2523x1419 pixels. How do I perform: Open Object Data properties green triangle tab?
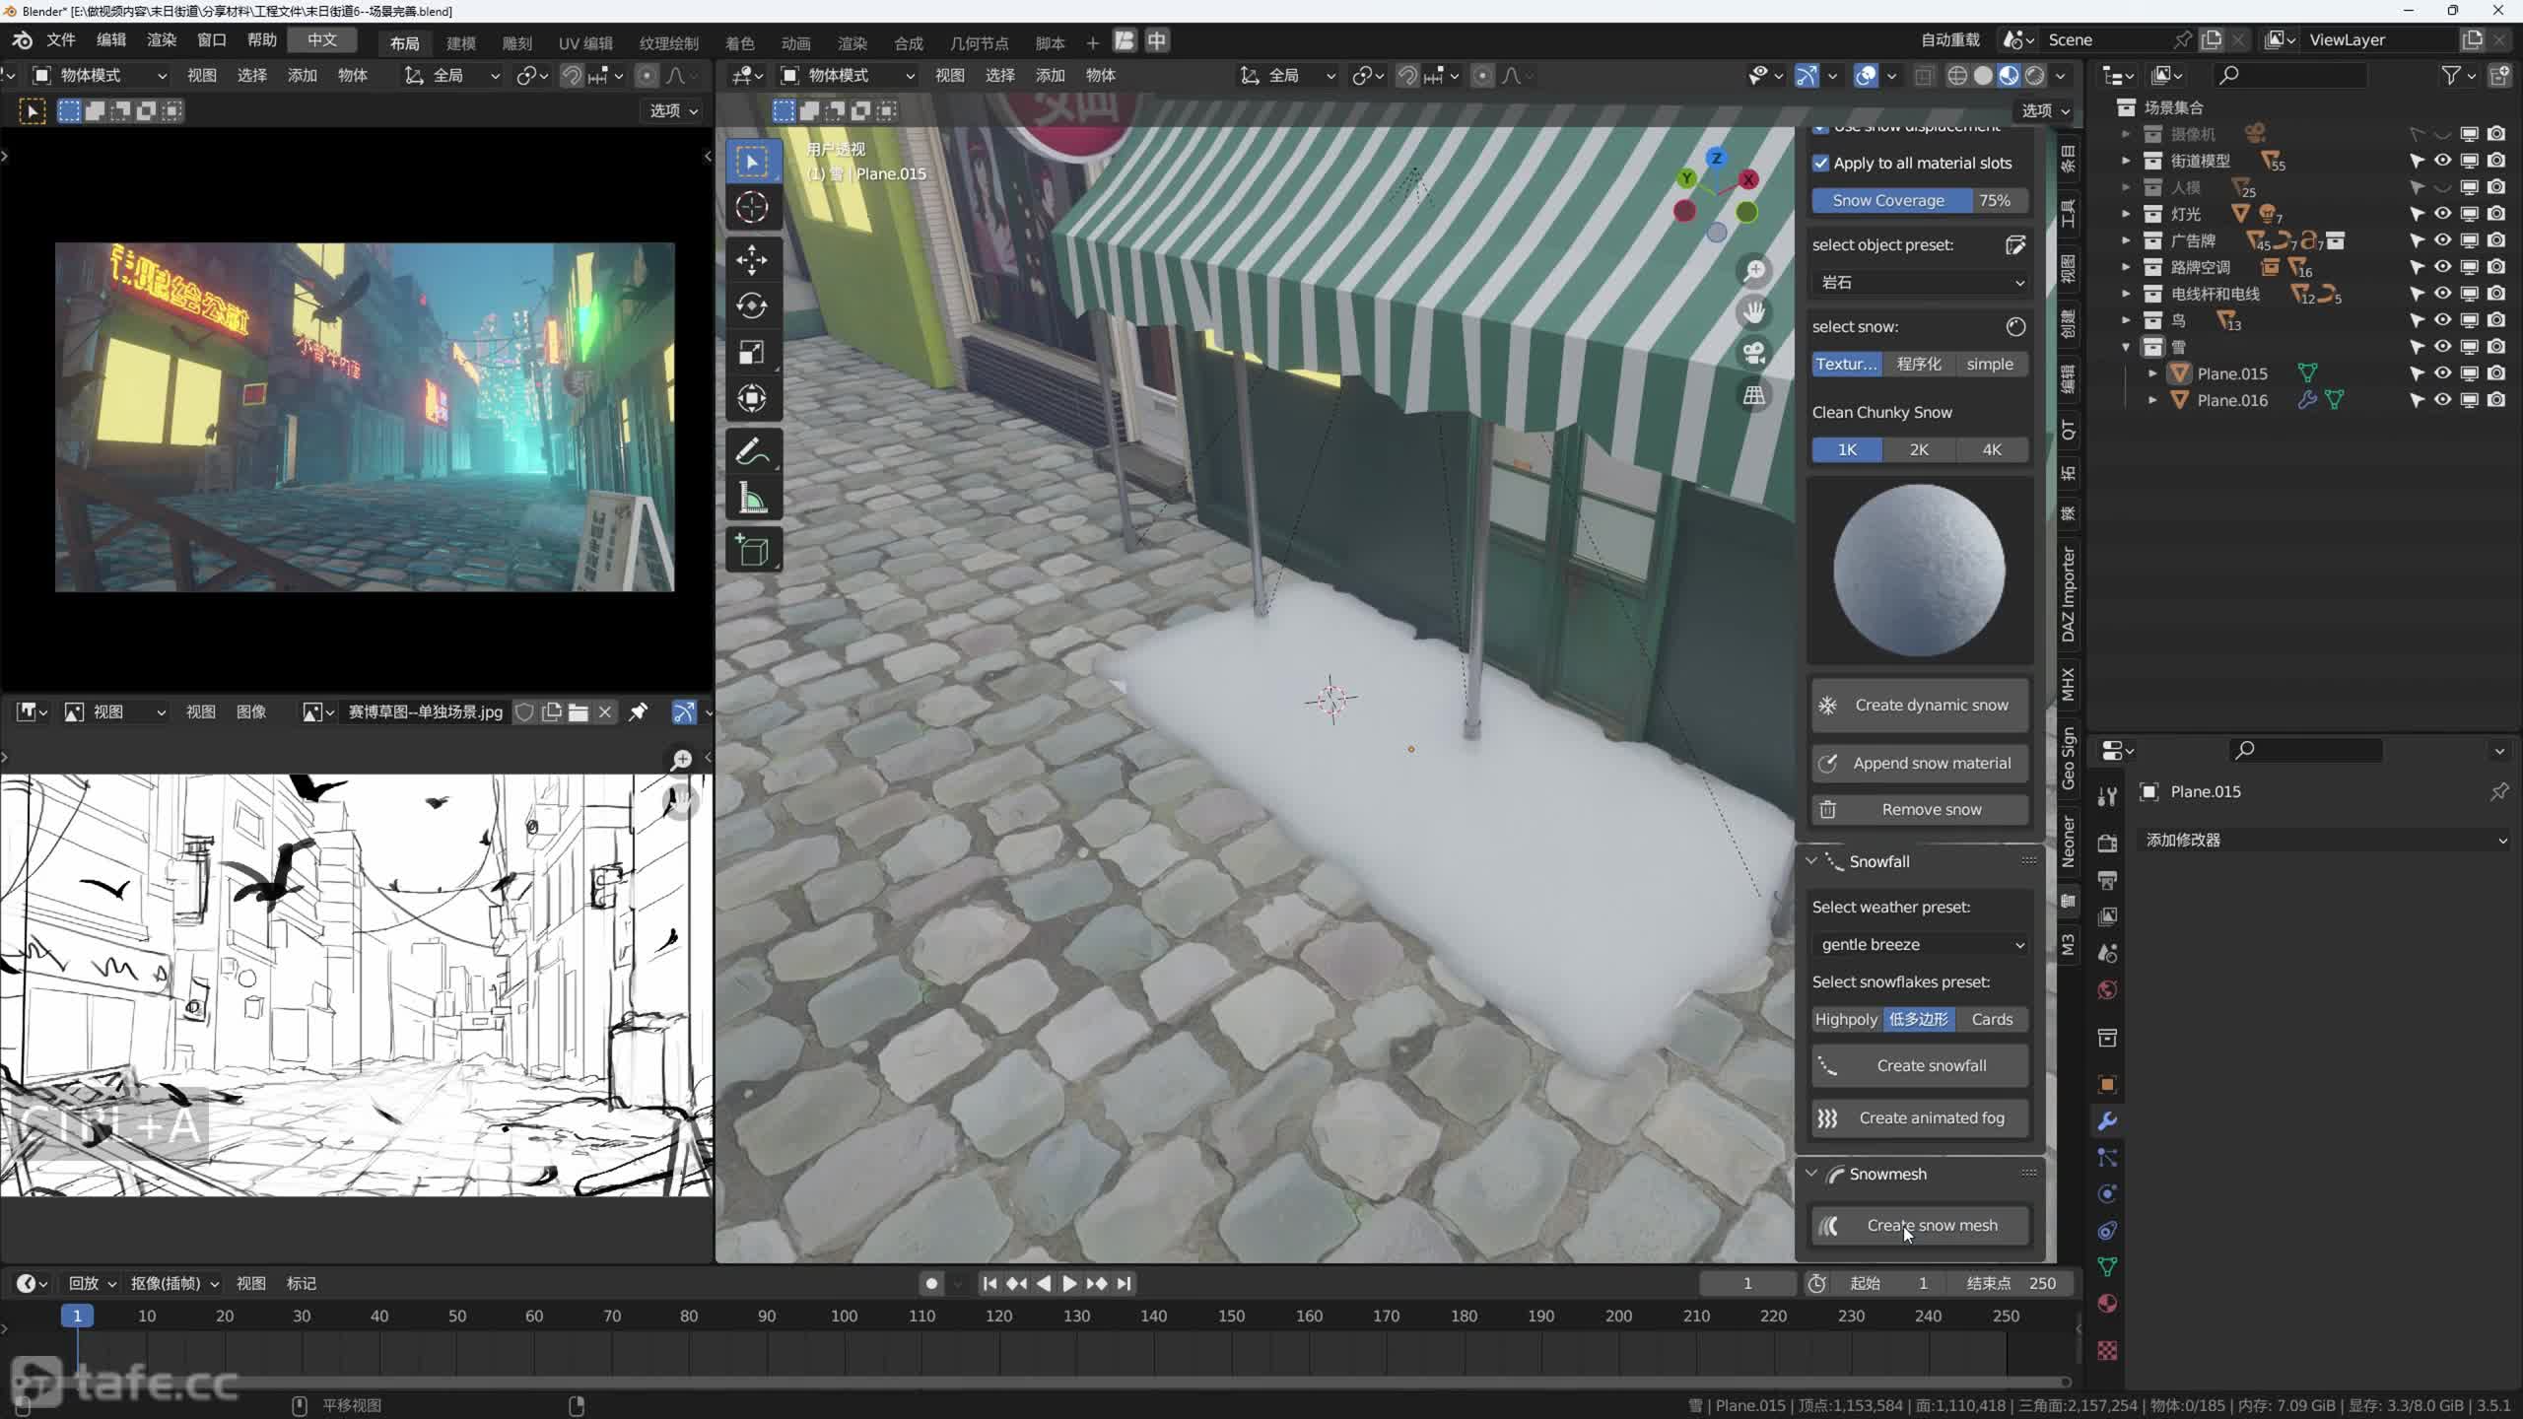pyautogui.click(x=2107, y=1267)
